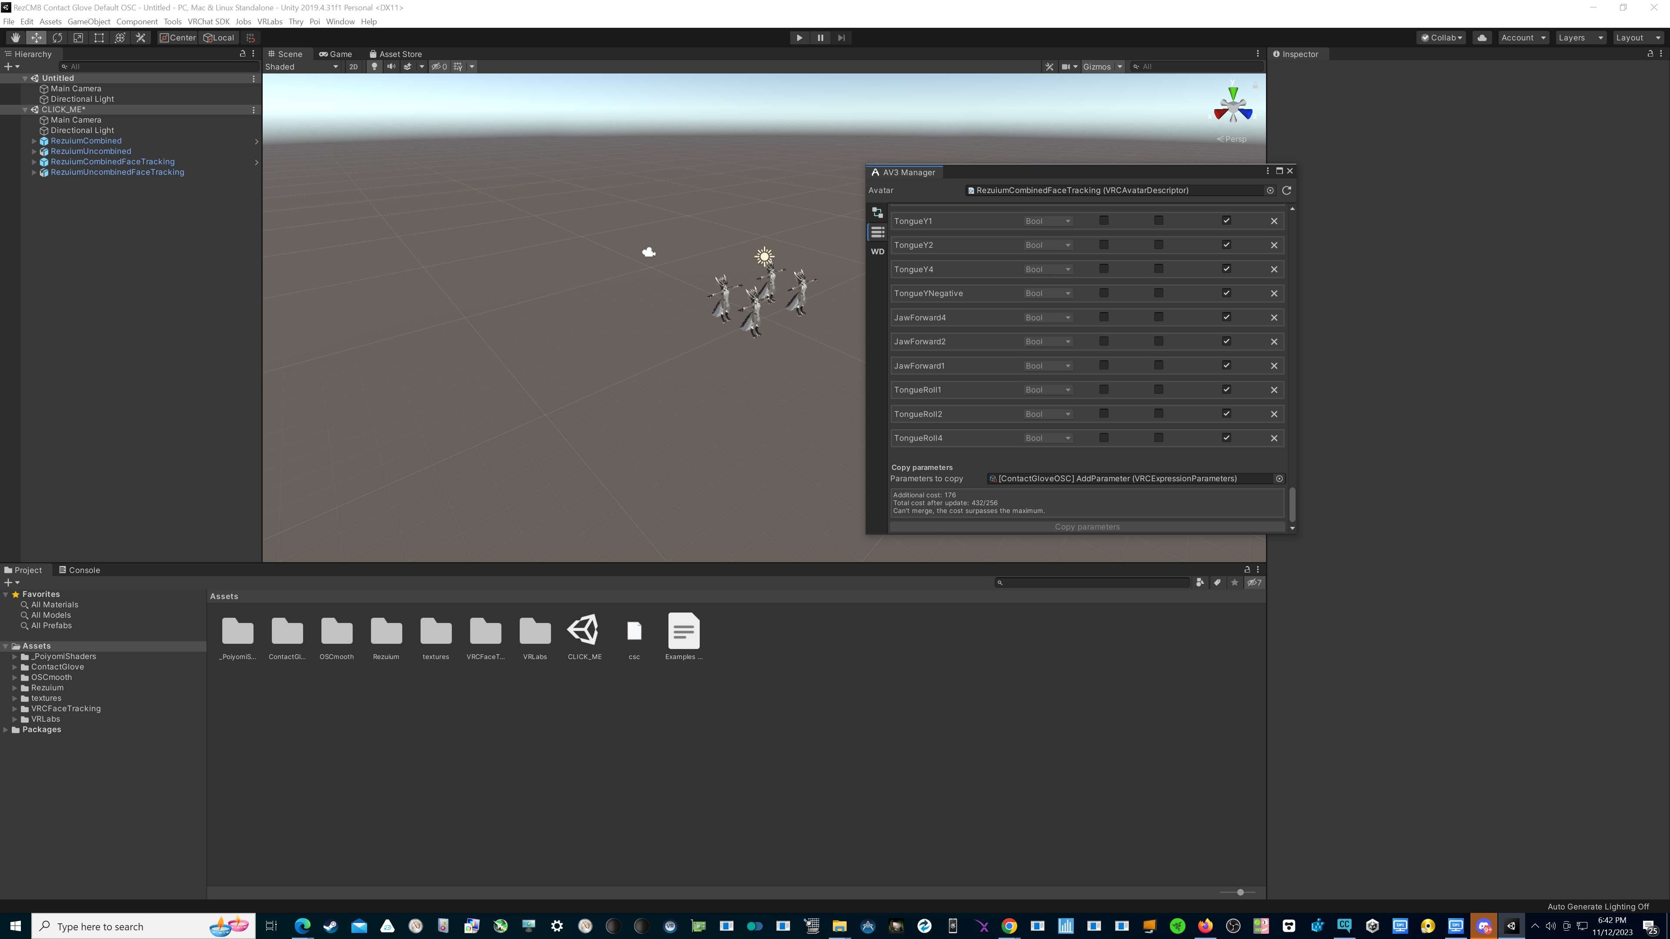Open the WD tab in AV3 Manager
The width and height of the screenshot is (1670, 939).
point(877,251)
